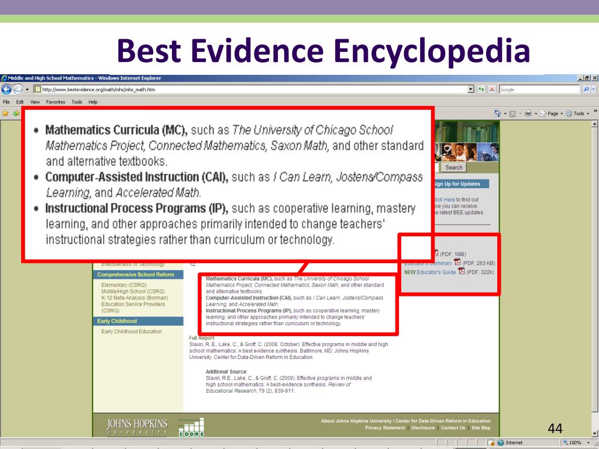
Task: Click the Johns Hopkins University logo
Action: click(x=137, y=427)
